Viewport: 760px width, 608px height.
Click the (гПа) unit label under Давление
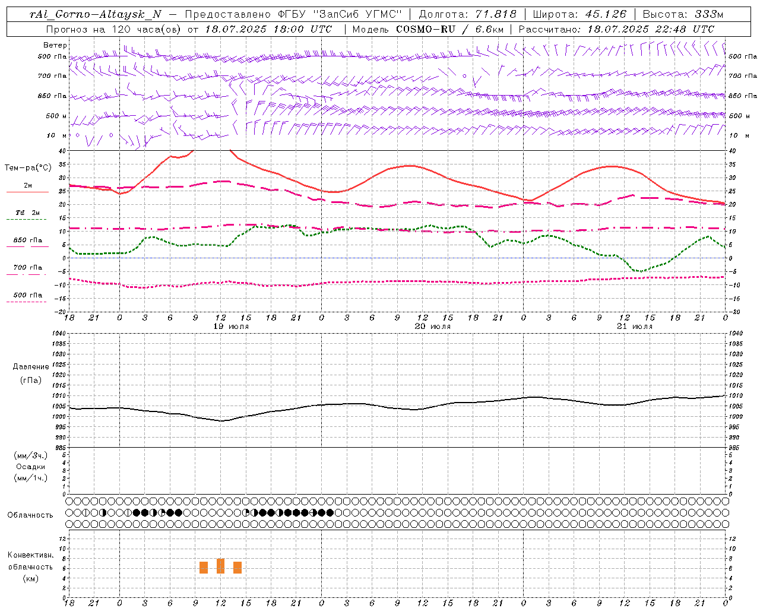[x=31, y=381]
